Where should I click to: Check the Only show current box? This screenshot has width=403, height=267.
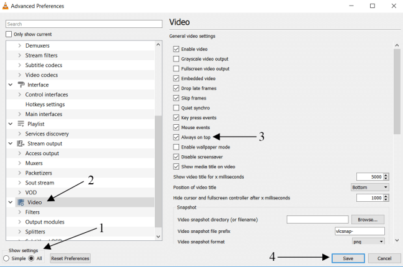pos(9,34)
